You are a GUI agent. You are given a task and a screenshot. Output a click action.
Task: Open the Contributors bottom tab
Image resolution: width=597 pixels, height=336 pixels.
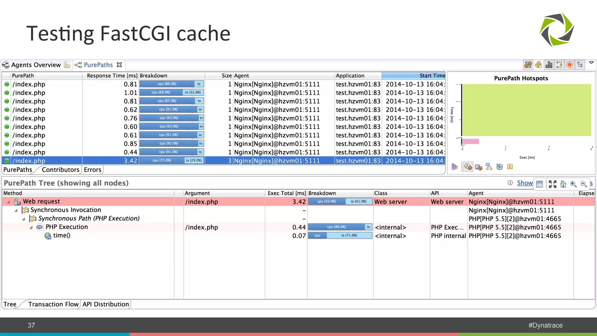click(60, 170)
